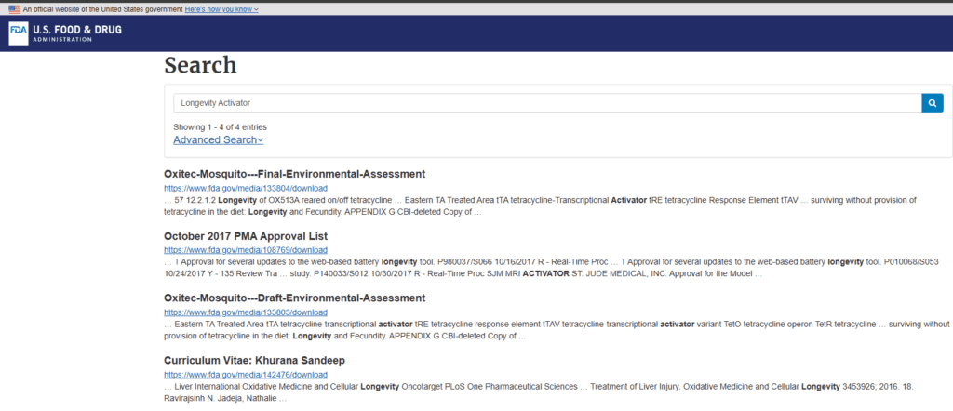
Task: Open the media/108769/download URL
Action: (246, 250)
